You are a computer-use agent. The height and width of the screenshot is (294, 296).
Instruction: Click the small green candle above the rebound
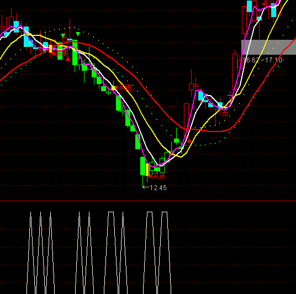[x=177, y=140]
